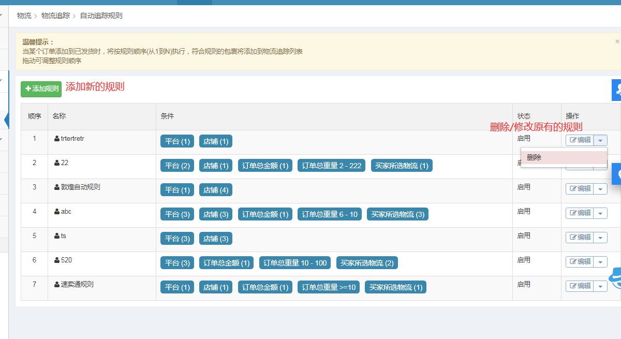Image resolution: width=621 pixels, height=339 pixels.
Task: Click 编辑 for rule 520
Action: tap(580, 262)
